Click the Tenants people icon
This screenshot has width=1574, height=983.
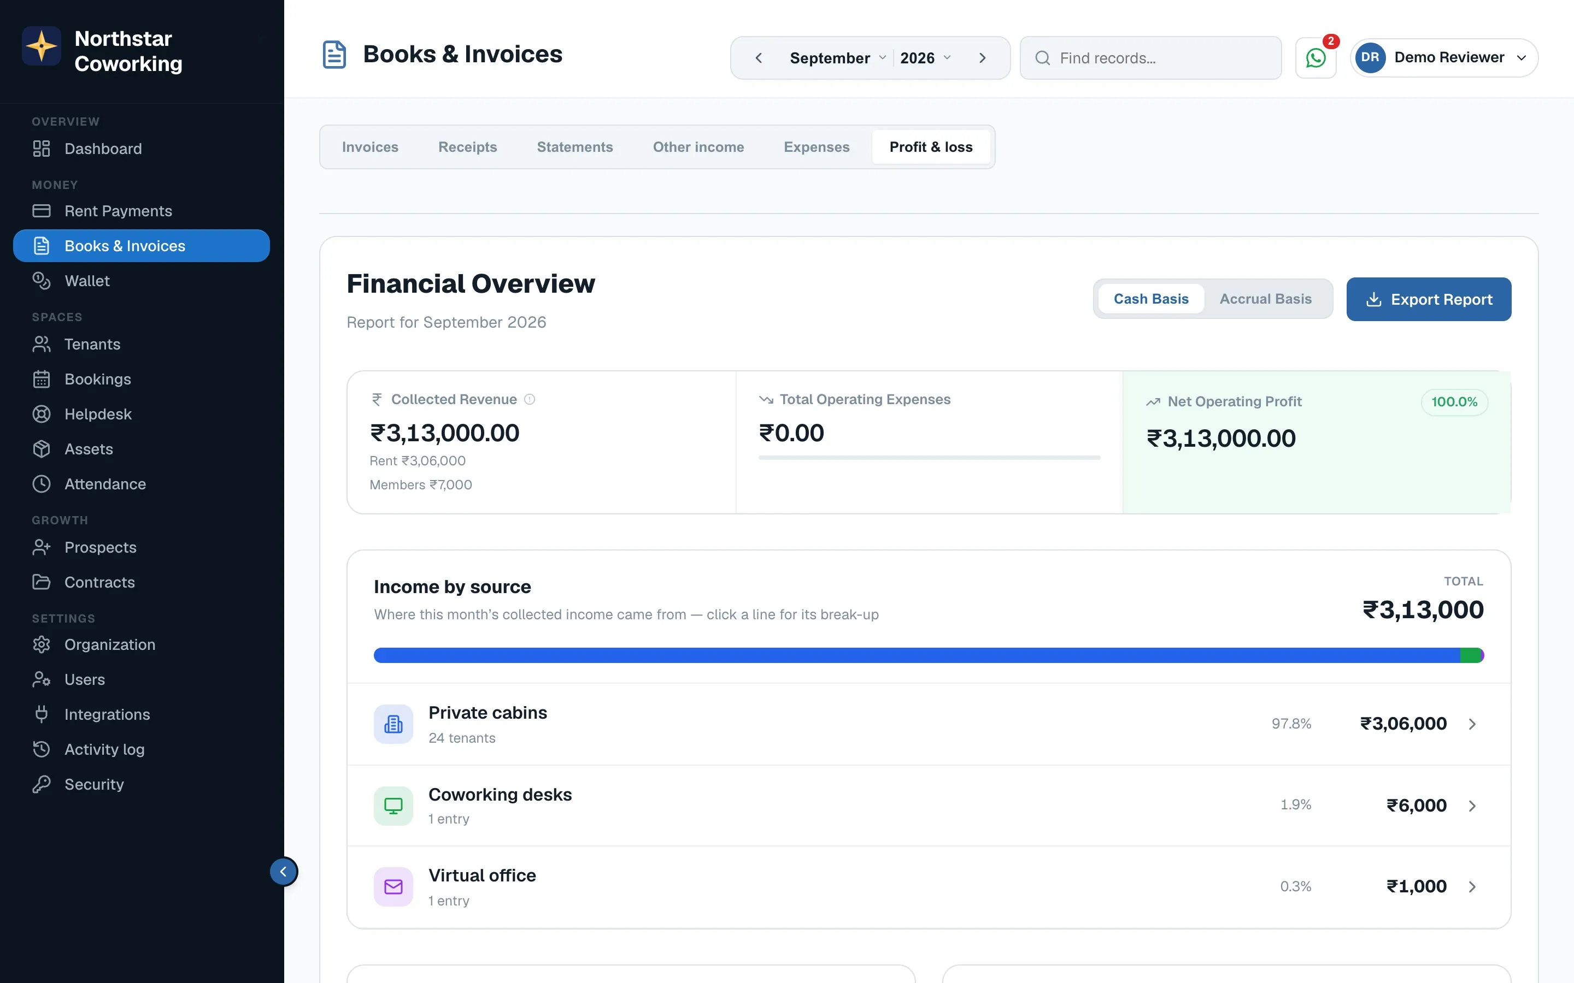(x=42, y=344)
